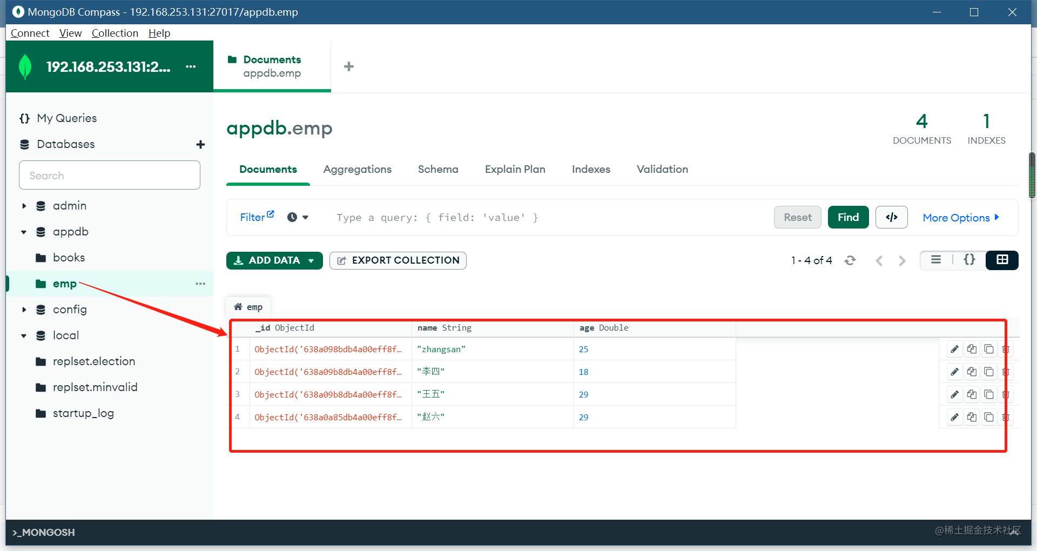The image size is (1037, 551).
Task: Delete the 赵六 document
Action: 1006,417
